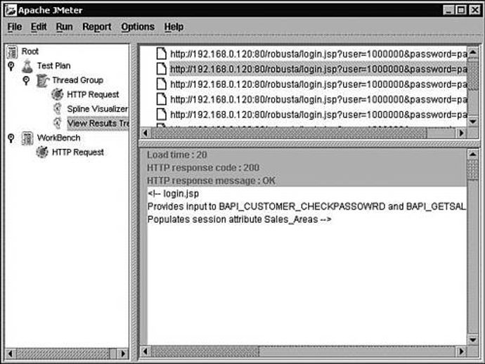
Task: Click the document icon of the fourth result URL
Action: (x=161, y=99)
